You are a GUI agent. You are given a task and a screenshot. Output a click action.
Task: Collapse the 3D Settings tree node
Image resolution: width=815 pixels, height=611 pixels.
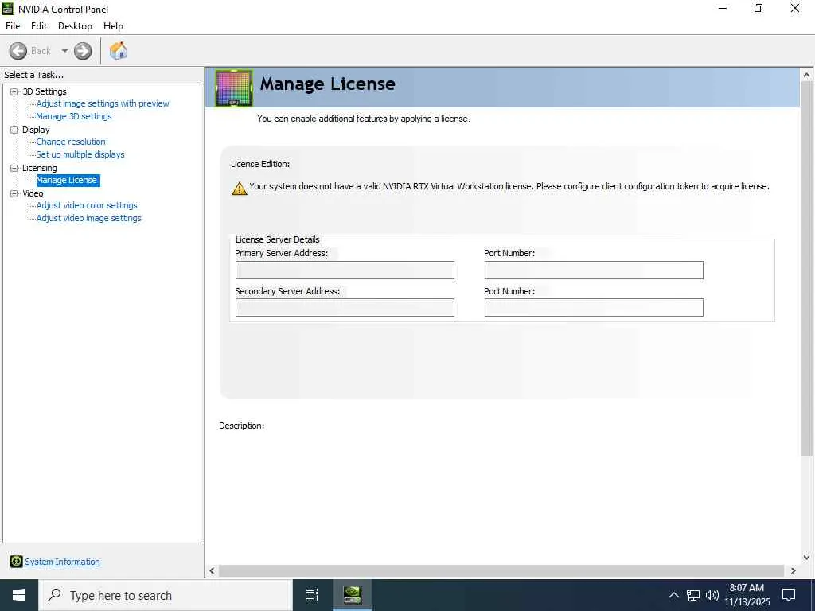tap(14, 91)
